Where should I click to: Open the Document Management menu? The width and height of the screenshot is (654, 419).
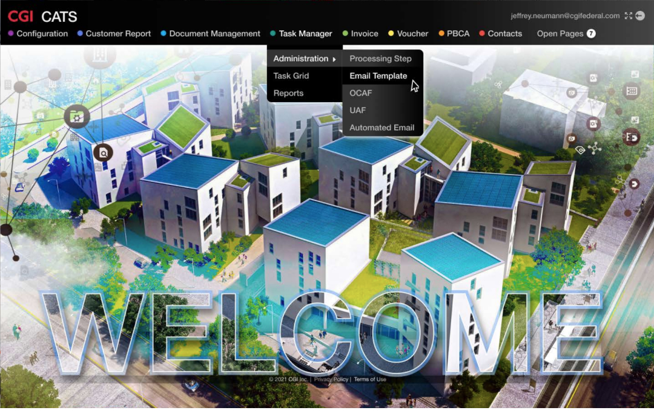210,34
